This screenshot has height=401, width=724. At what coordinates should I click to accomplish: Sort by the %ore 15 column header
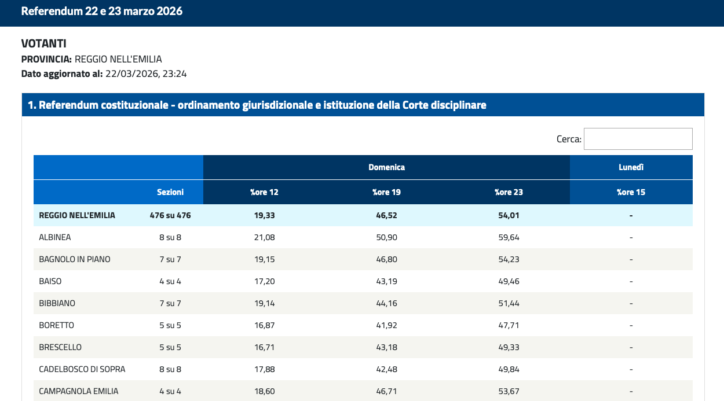click(x=631, y=192)
